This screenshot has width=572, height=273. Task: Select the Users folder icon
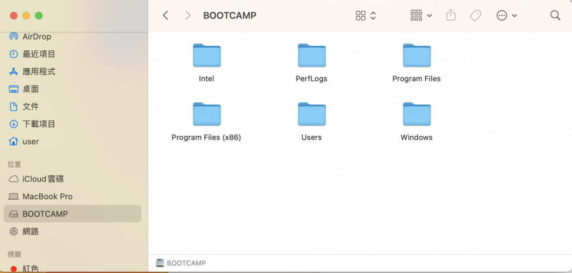coord(312,114)
